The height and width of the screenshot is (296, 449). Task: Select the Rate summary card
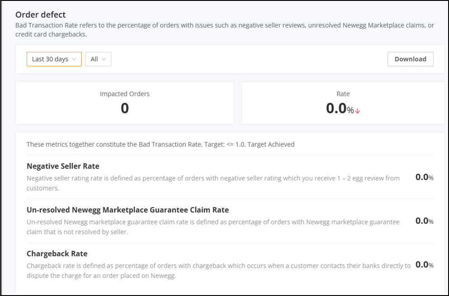click(x=343, y=103)
